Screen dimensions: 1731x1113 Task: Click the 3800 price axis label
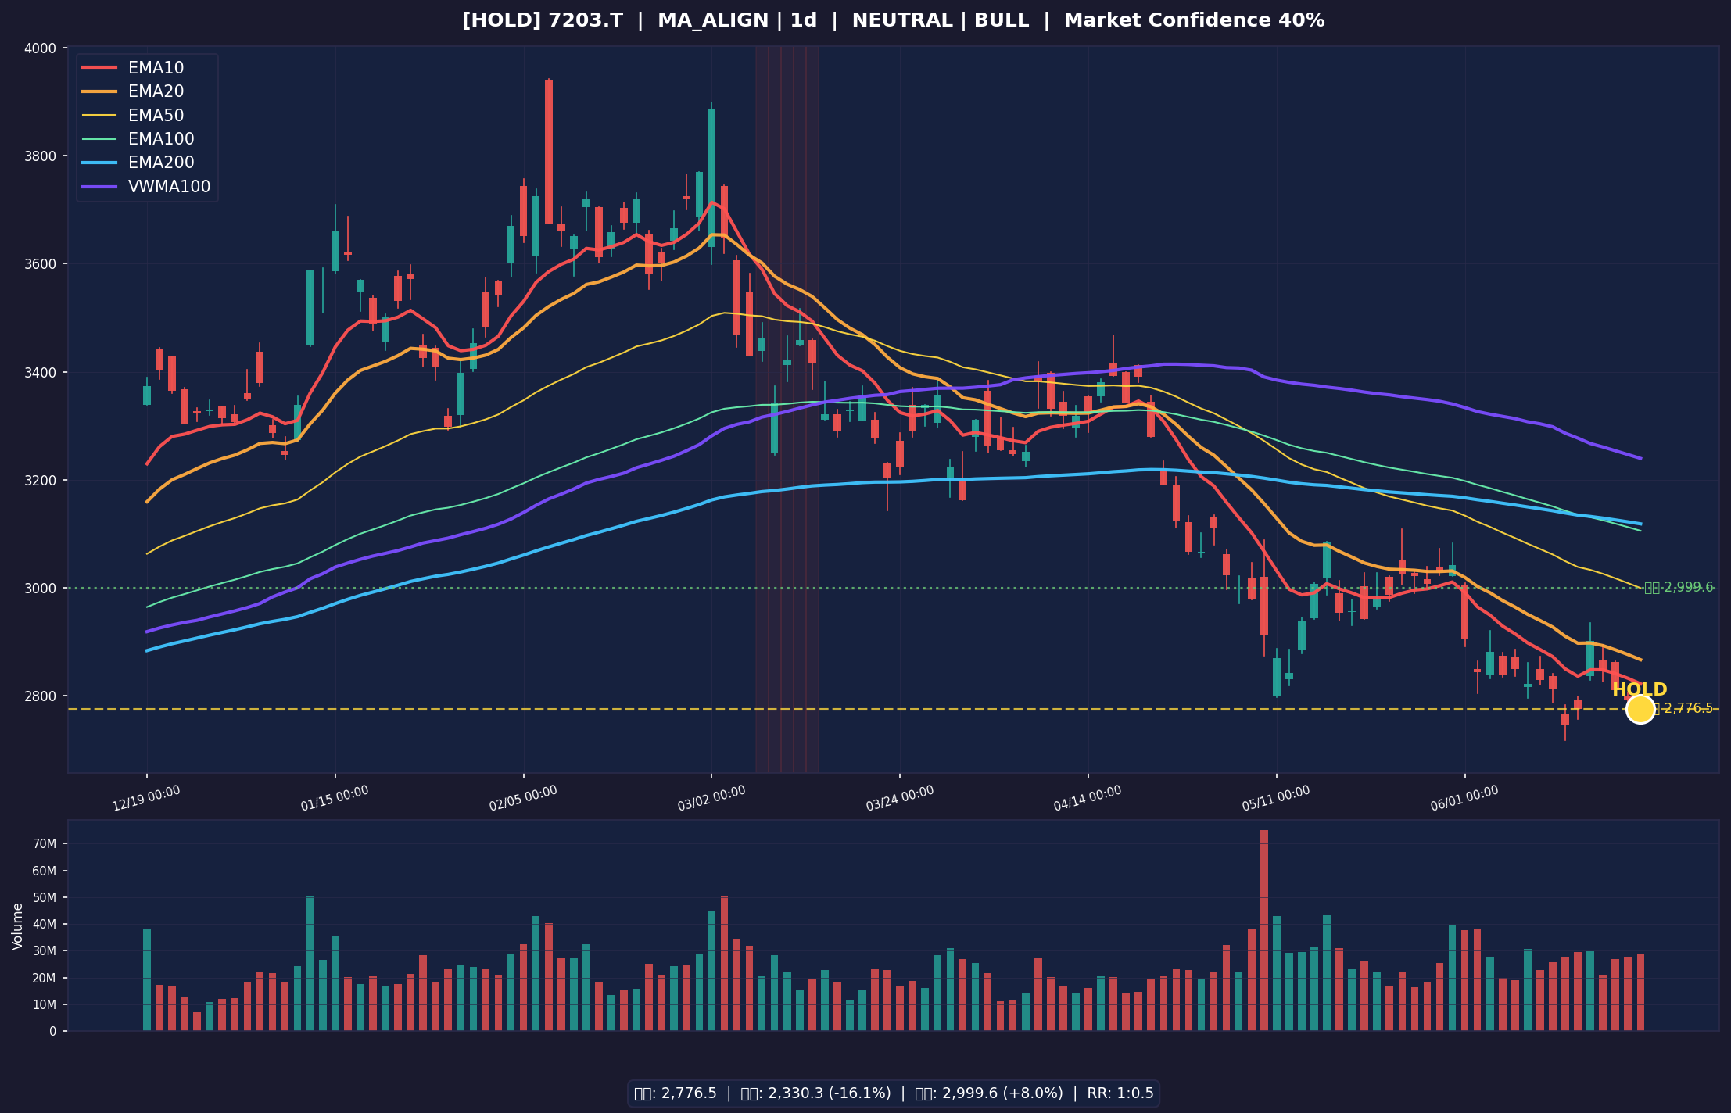[41, 156]
